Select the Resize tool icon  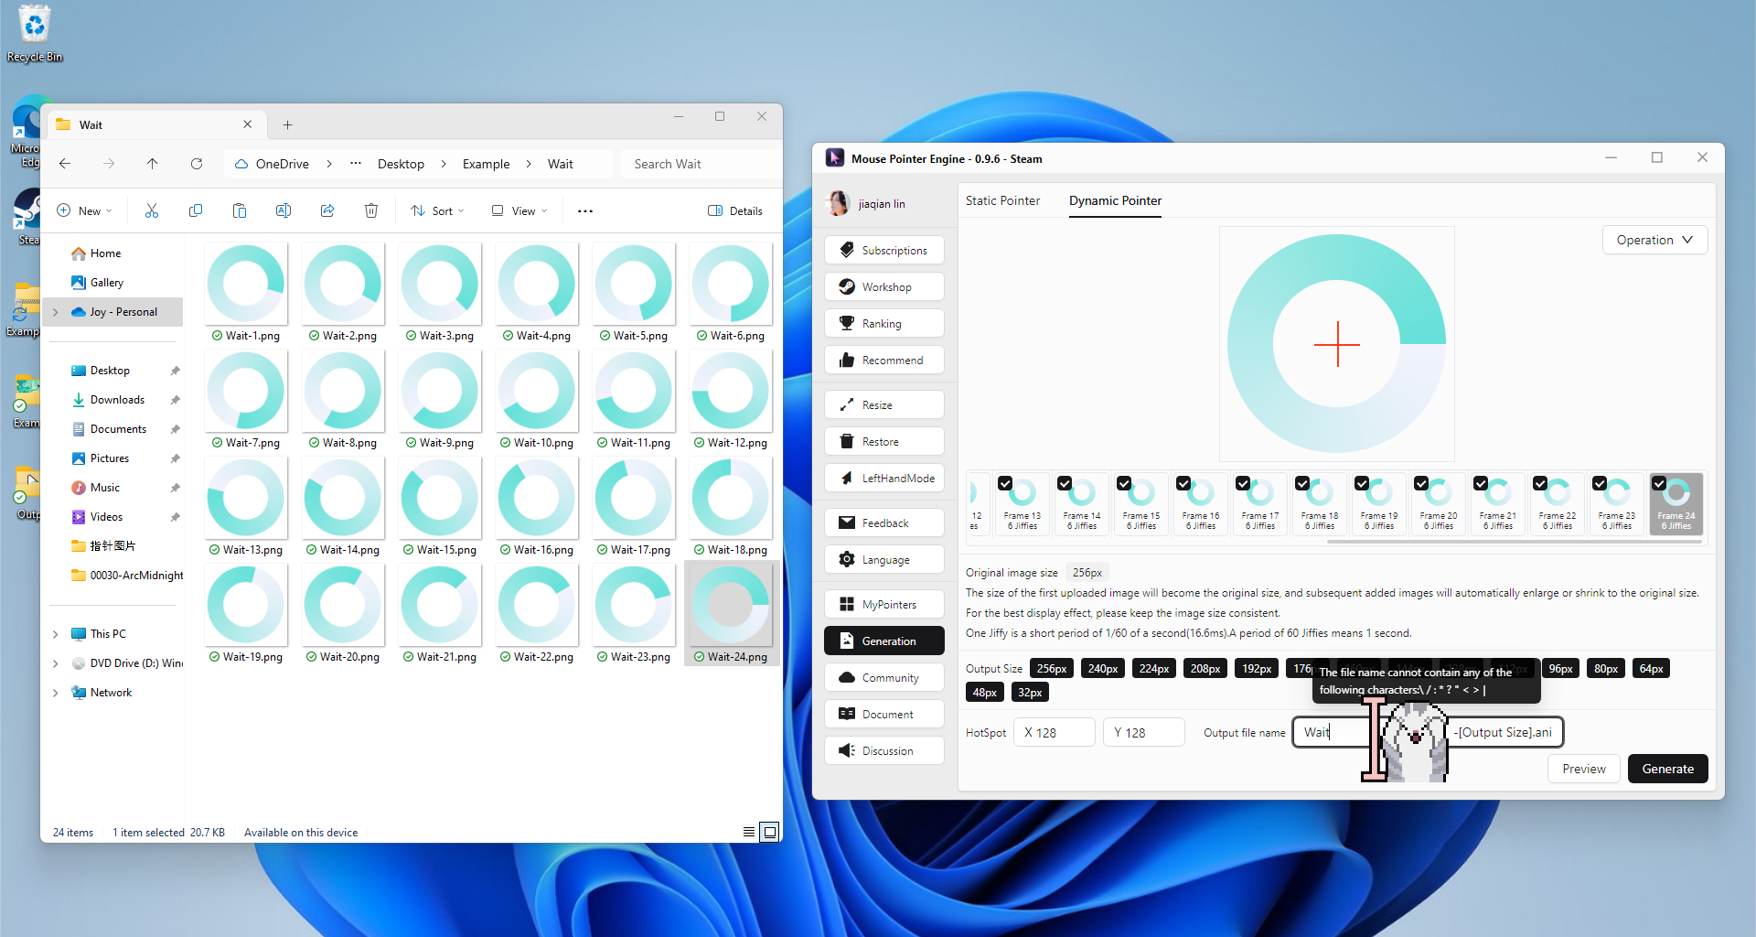click(847, 404)
